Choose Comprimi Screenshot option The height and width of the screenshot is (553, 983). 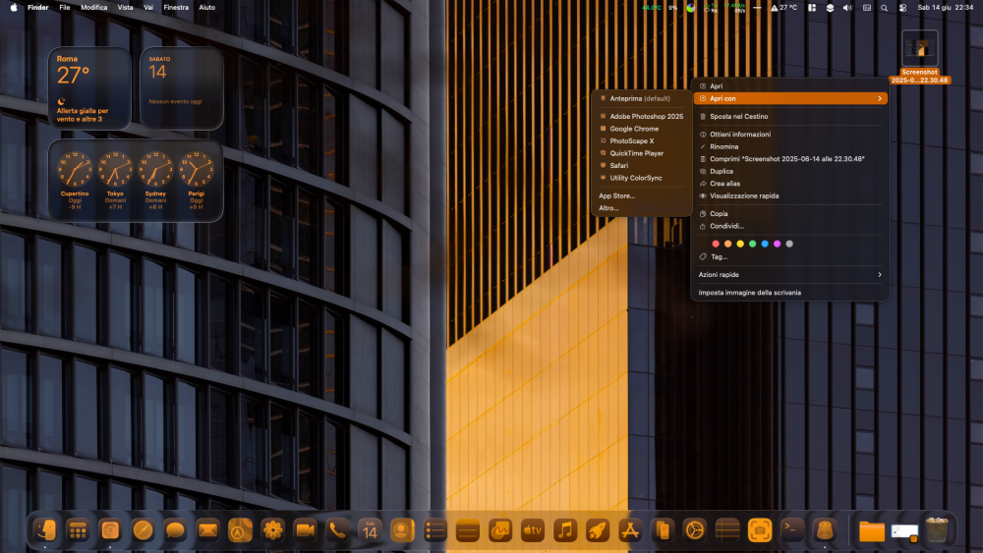click(790, 159)
